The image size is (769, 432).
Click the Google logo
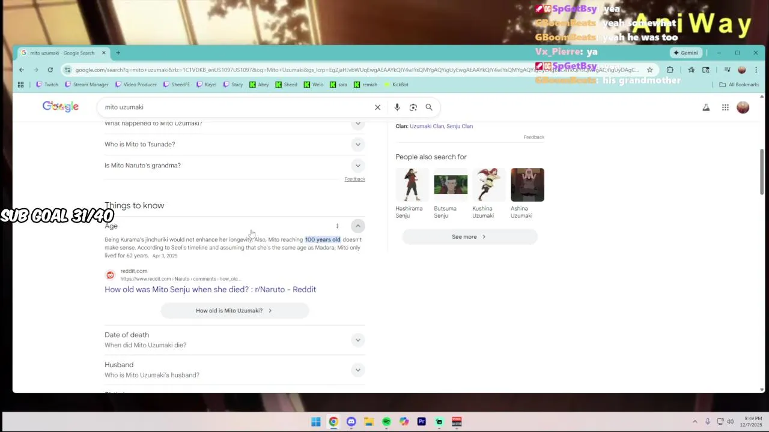[61, 107]
